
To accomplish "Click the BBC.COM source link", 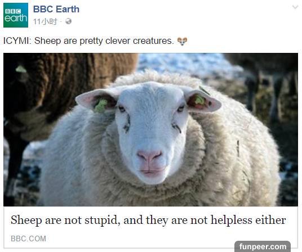I will point(28,238).
